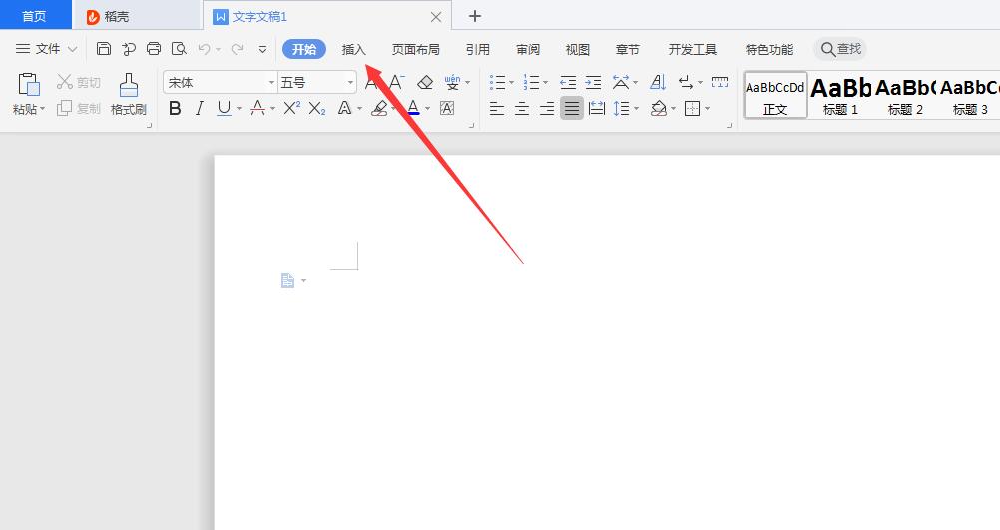Open the font name dropdown (宋体)
The image size is (1000, 530).
(x=271, y=82)
